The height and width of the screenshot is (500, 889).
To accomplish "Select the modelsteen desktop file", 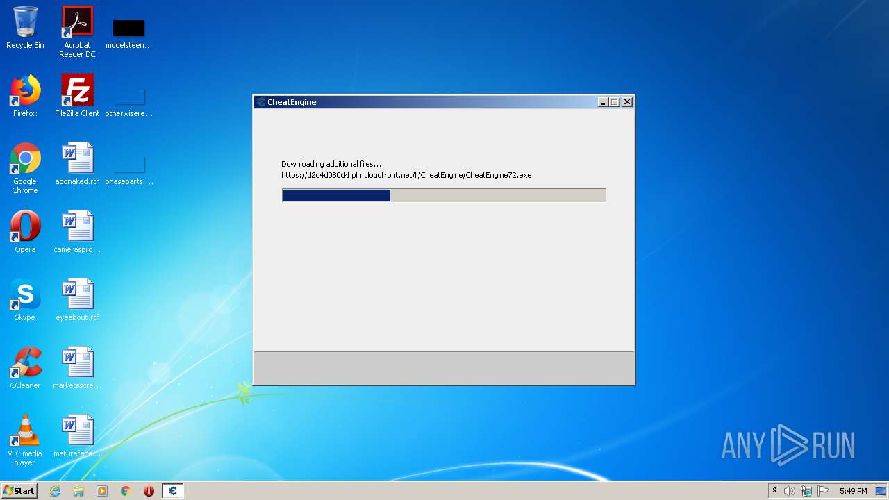I will [129, 34].
